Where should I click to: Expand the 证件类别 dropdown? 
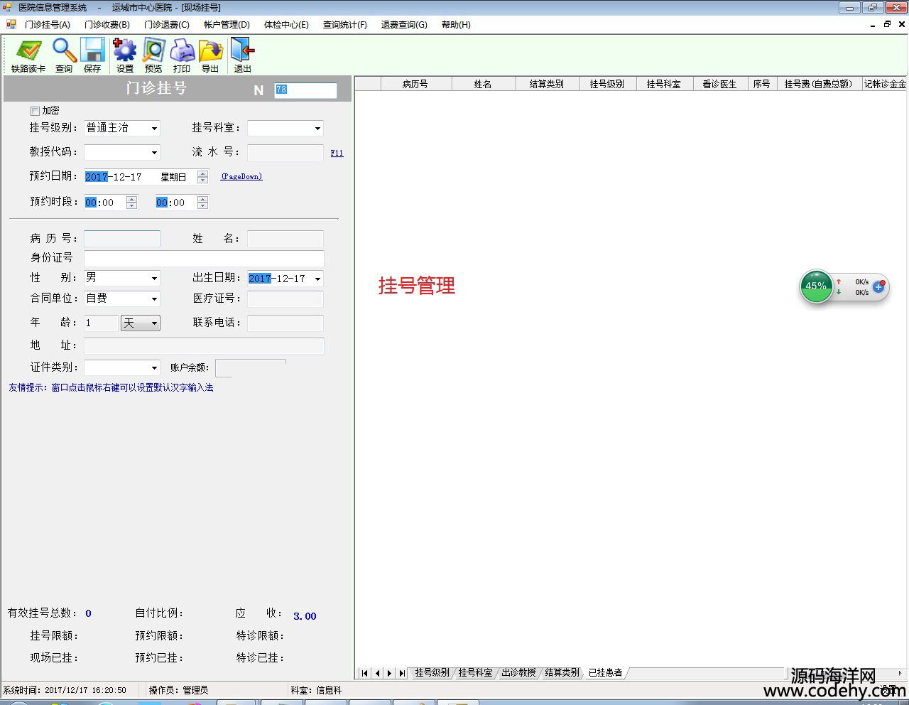pyautogui.click(x=154, y=367)
